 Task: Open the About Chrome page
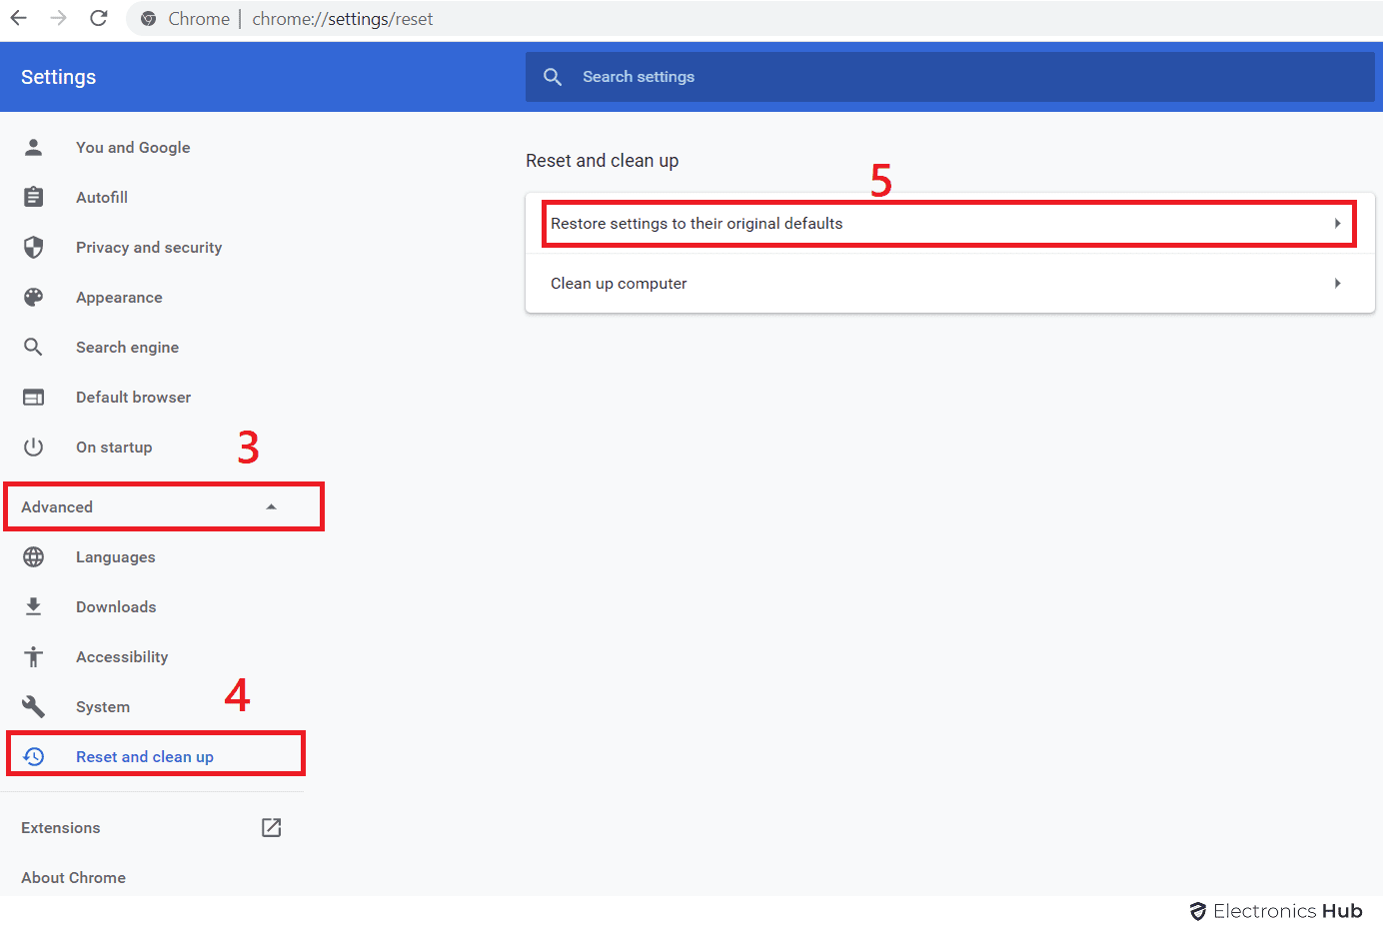coord(73,877)
